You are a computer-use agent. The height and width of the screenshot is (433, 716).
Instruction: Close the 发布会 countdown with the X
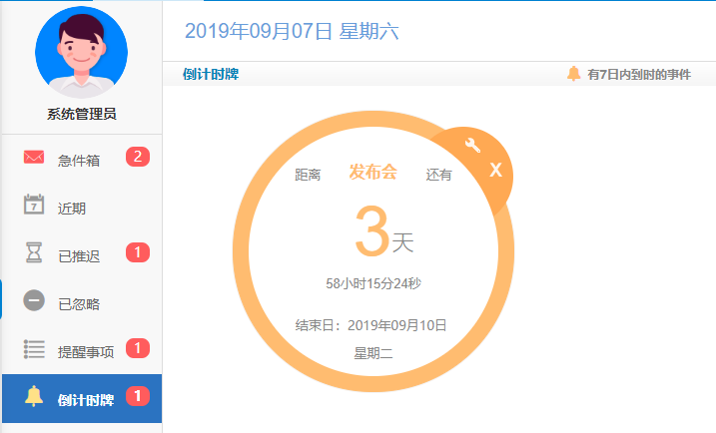point(495,171)
